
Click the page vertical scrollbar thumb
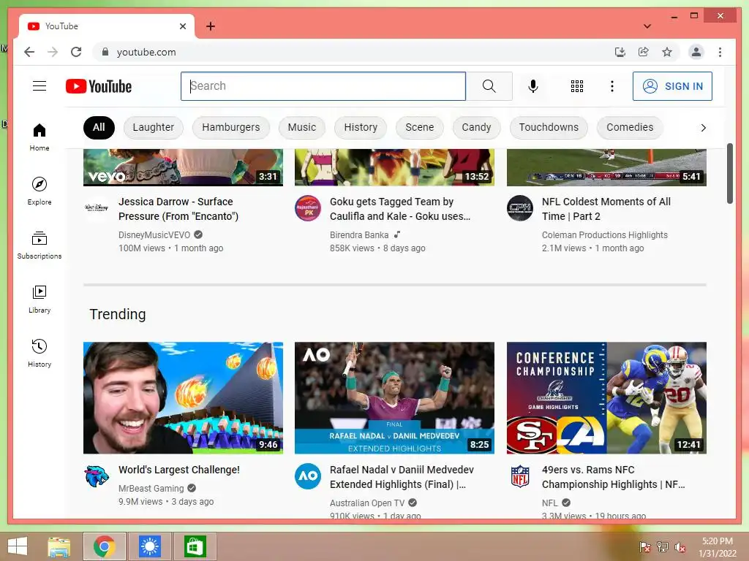(x=729, y=174)
